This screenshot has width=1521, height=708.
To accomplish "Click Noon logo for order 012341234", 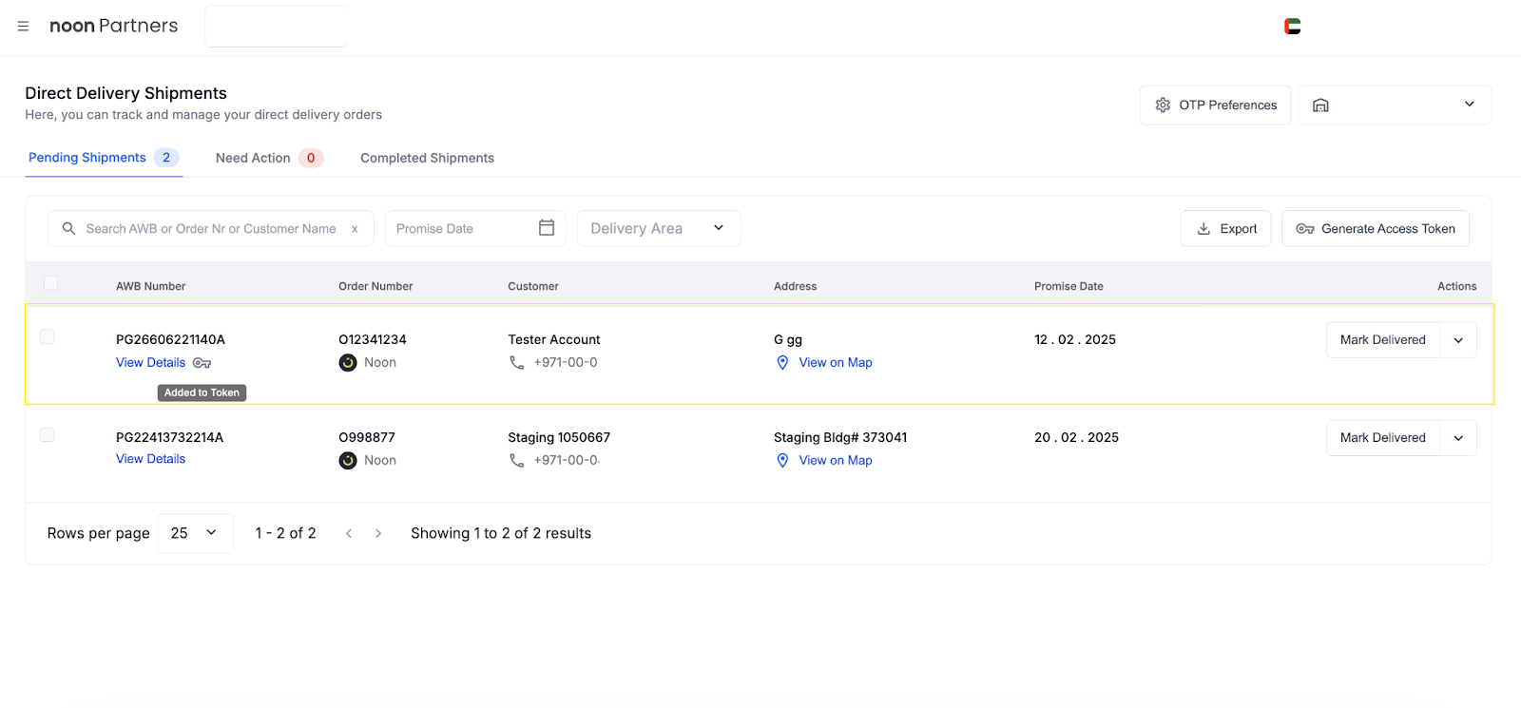I will [x=348, y=363].
